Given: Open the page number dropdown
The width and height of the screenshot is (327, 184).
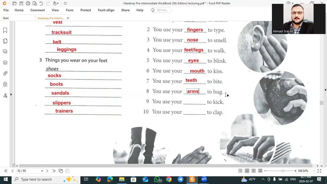Looking at the screenshot, I should [42, 171].
